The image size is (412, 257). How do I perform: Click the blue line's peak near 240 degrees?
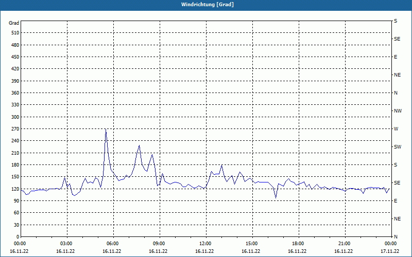pos(139,145)
